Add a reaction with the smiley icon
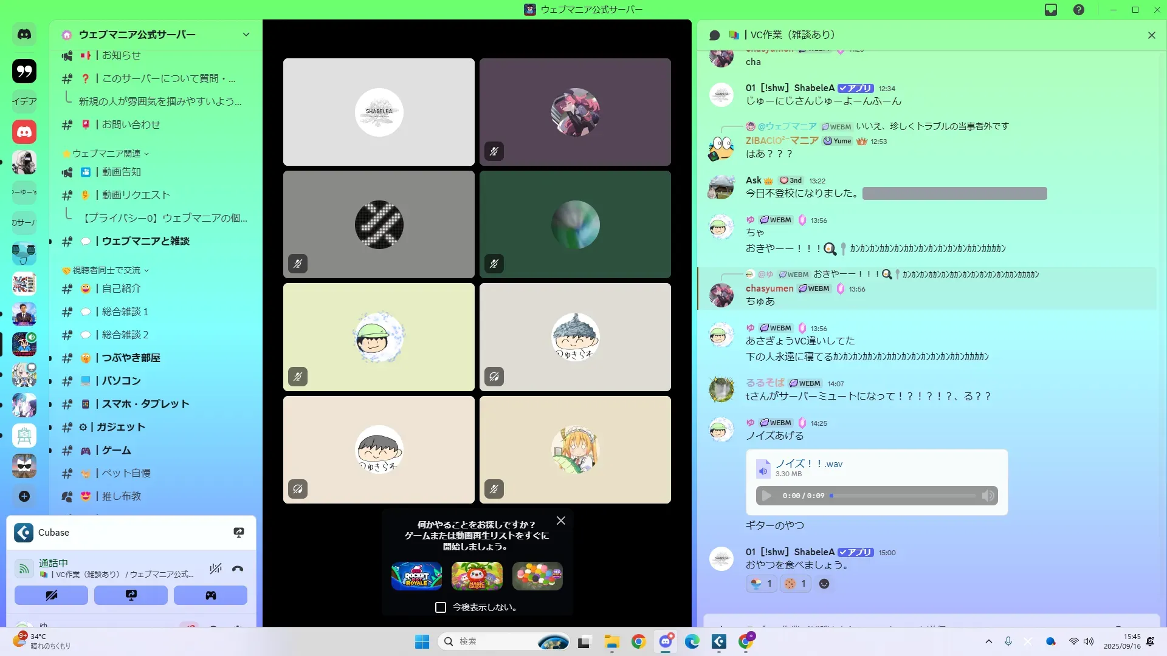Image resolution: width=1167 pixels, height=656 pixels. tap(824, 584)
